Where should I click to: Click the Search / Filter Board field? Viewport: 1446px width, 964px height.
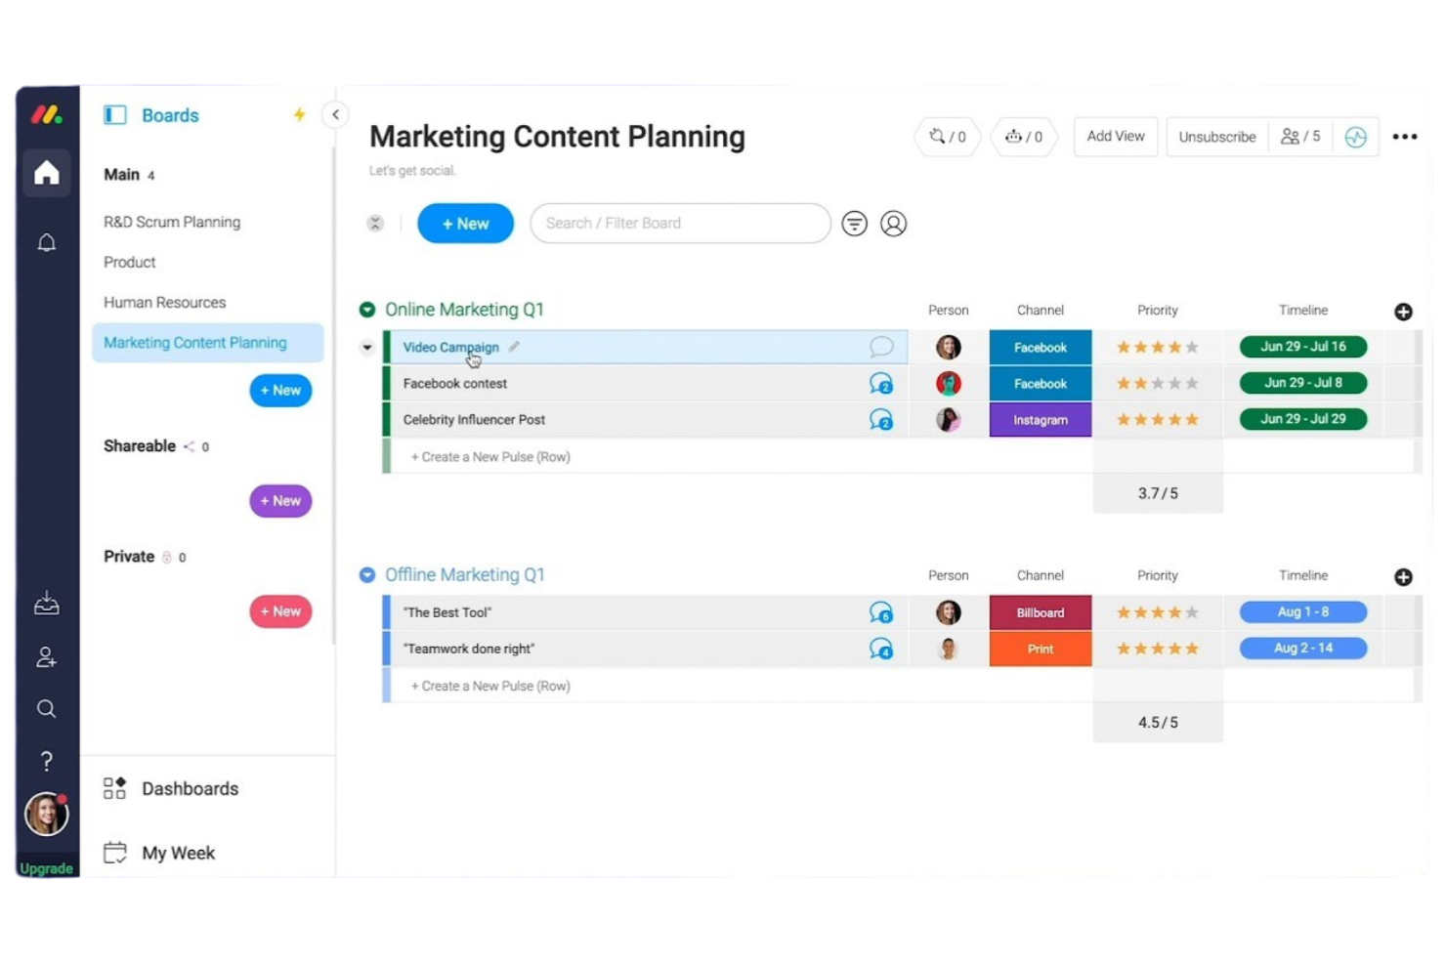[680, 224]
